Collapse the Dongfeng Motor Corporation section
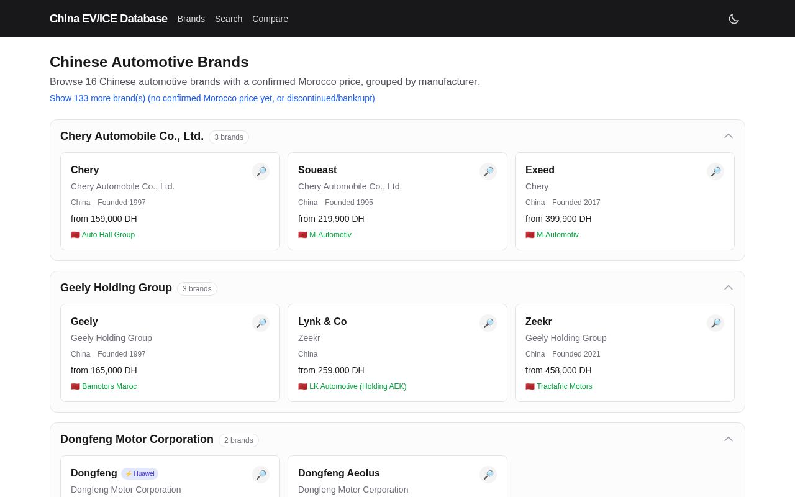Screen dimensions: 795x497 (729, 439)
